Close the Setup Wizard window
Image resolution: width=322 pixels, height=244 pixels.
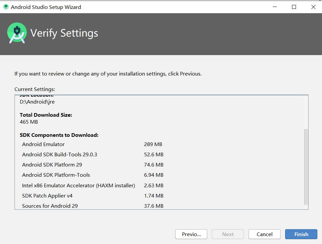click(313, 7)
